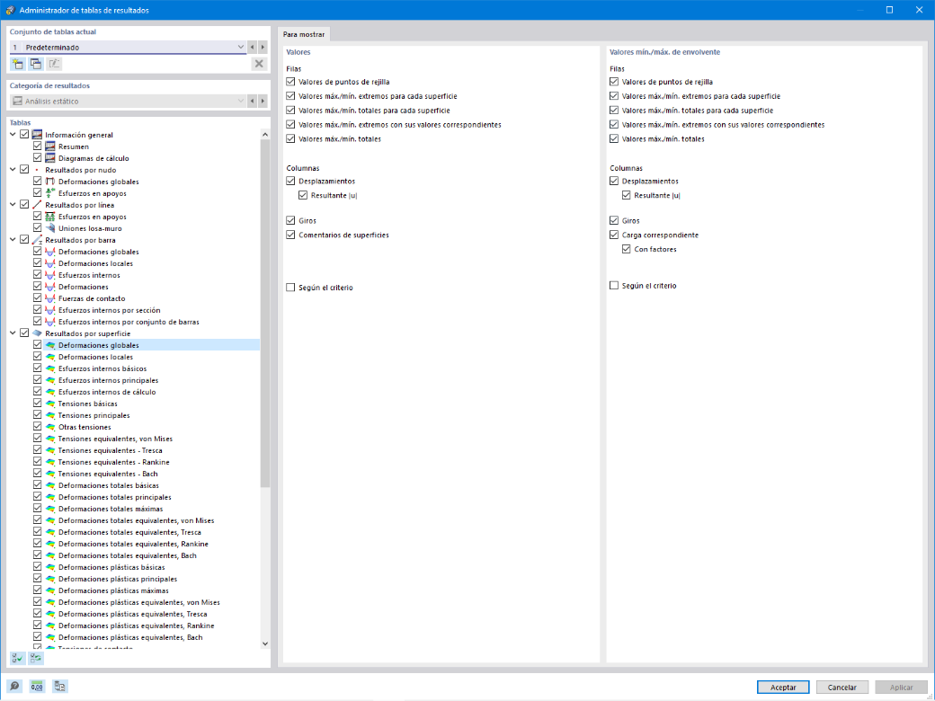The height and width of the screenshot is (701, 935).
Task: Click the Fuerzas de contacto icon
Action: click(x=50, y=298)
